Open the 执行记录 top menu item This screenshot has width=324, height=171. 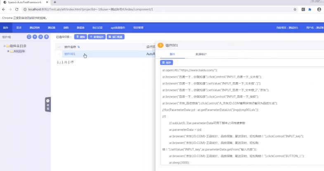97,28
